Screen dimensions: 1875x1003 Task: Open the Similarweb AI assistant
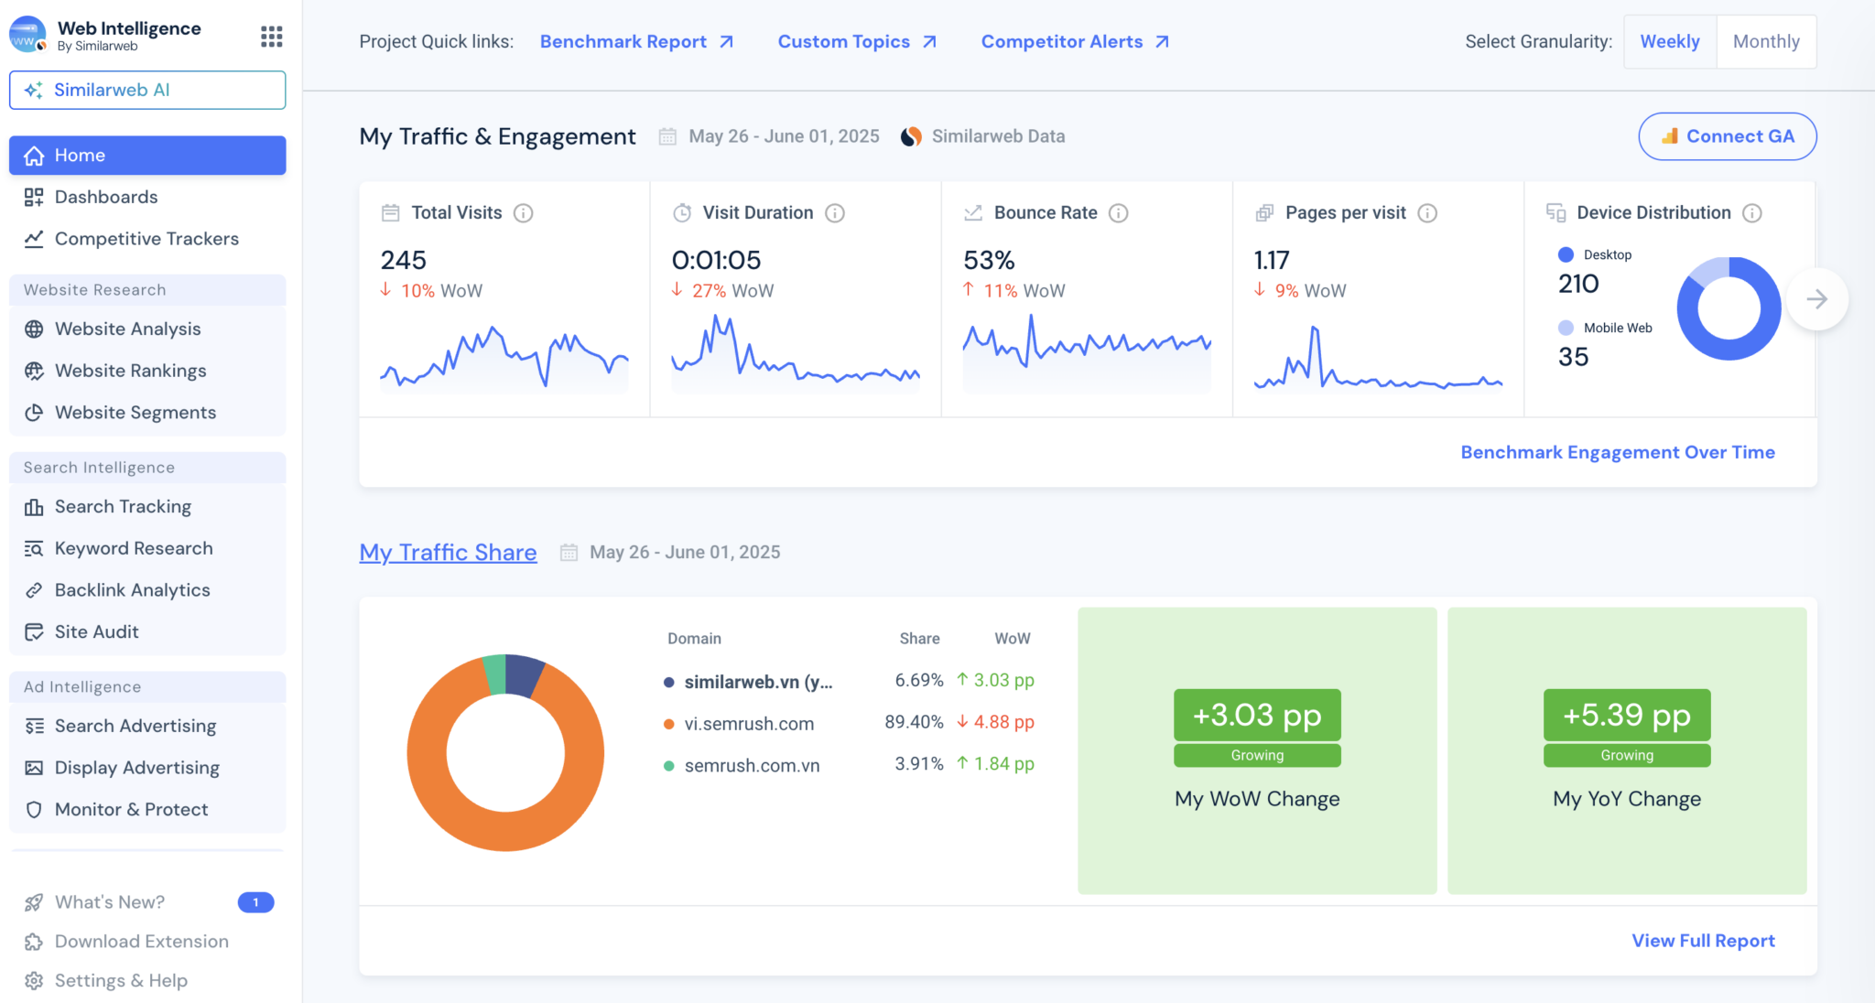tap(146, 90)
